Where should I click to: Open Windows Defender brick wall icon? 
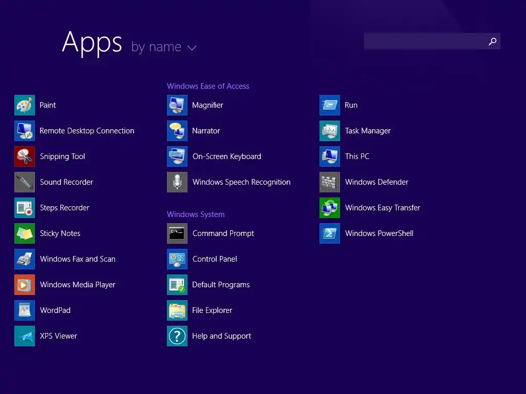click(330, 182)
